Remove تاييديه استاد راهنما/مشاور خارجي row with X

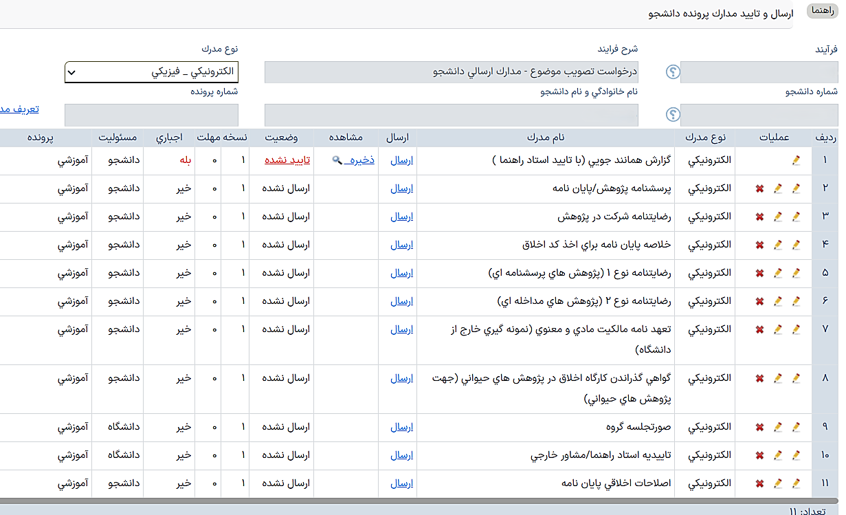point(759,455)
